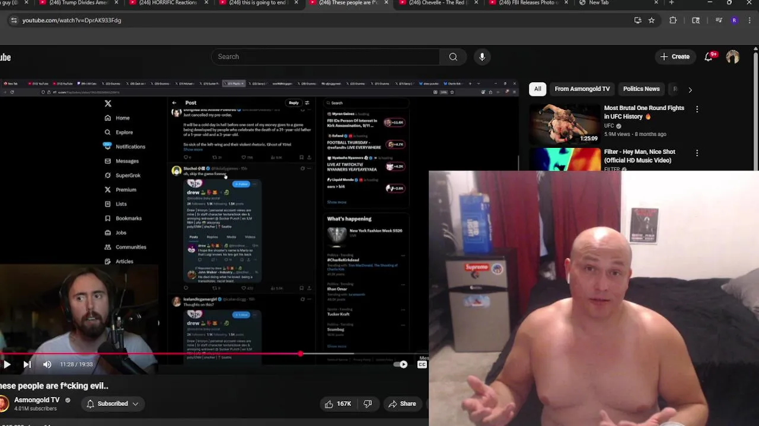Open Chrome three-dot menu
The image size is (759, 426).
(x=750, y=20)
